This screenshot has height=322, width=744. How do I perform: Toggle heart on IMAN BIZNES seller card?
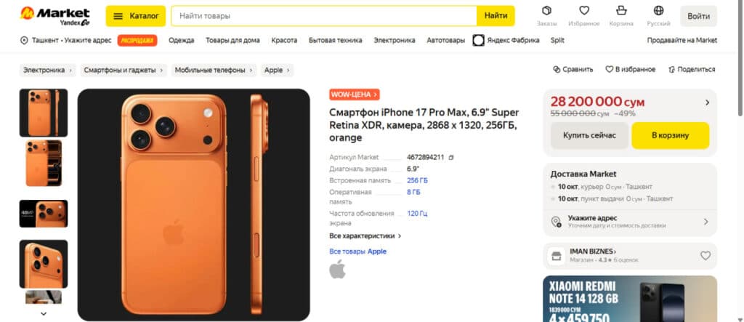(705, 256)
